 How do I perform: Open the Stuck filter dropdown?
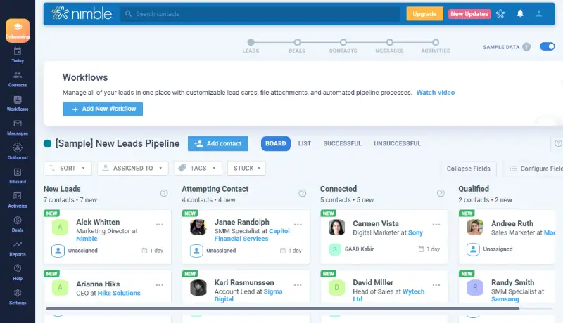click(247, 168)
